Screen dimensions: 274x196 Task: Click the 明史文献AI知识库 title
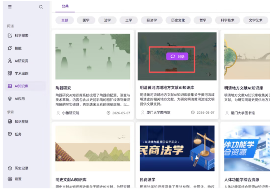[x=71, y=179]
